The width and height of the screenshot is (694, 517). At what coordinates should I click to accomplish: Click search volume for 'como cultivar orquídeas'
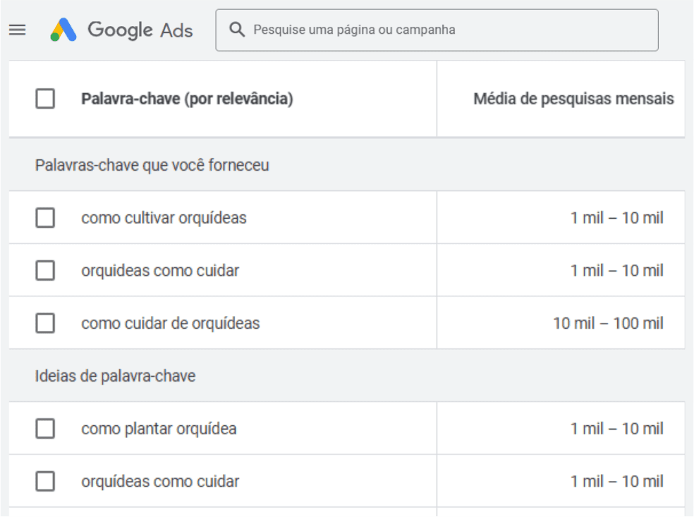pos(616,218)
